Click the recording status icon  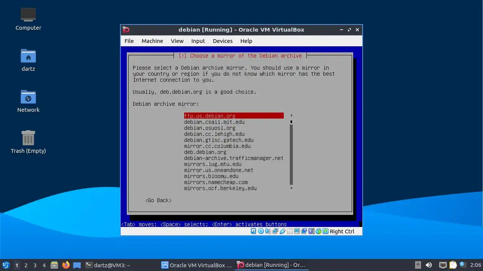tap(304, 231)
